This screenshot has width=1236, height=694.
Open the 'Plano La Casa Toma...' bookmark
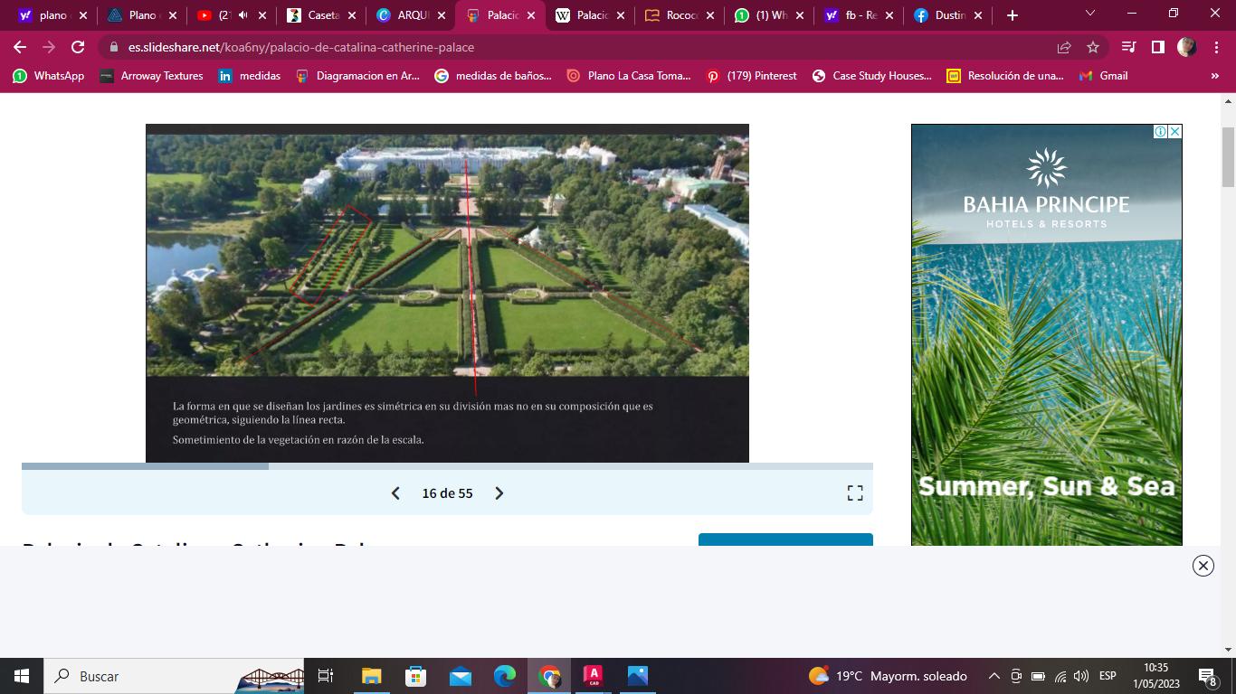pyautogui.click(x=629, y=76)
